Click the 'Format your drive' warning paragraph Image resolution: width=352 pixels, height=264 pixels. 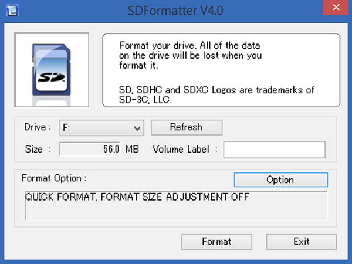pos(190,55)
